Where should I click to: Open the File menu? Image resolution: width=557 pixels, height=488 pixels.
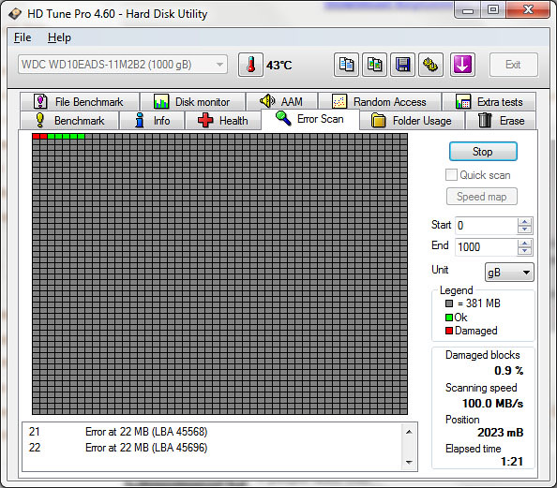point(23,37)
